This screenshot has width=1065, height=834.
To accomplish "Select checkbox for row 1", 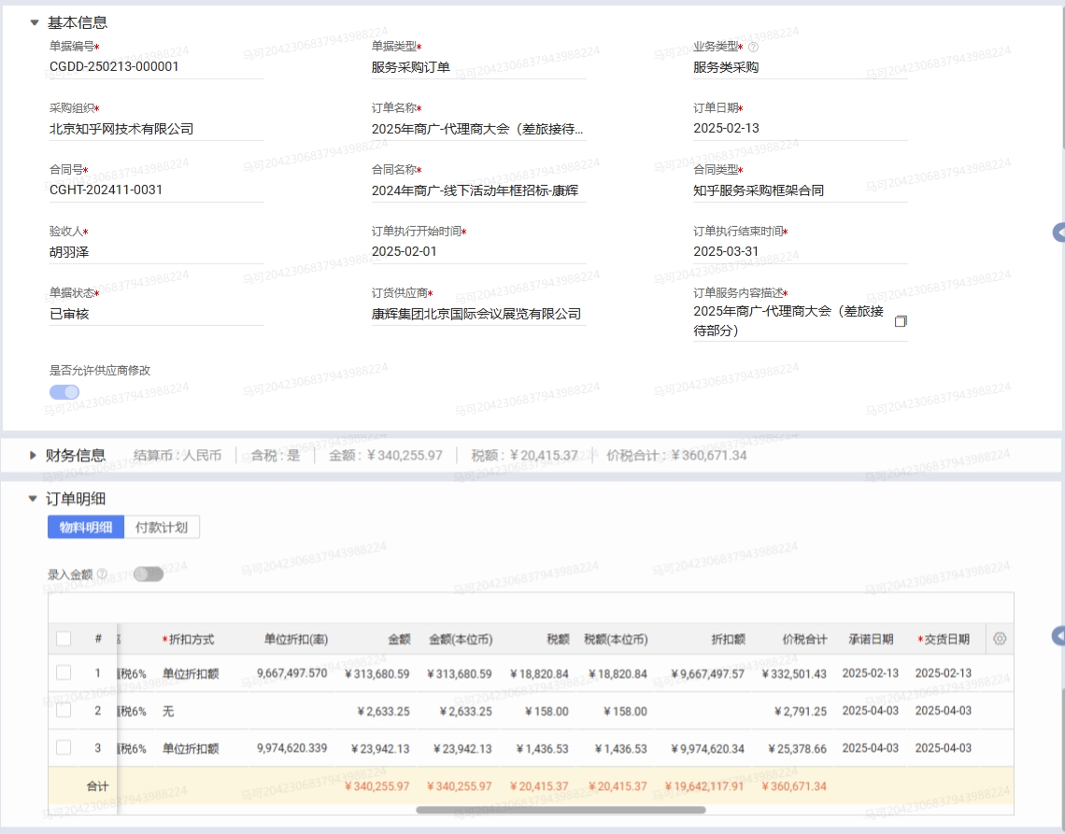I will (x=64, y=672).
